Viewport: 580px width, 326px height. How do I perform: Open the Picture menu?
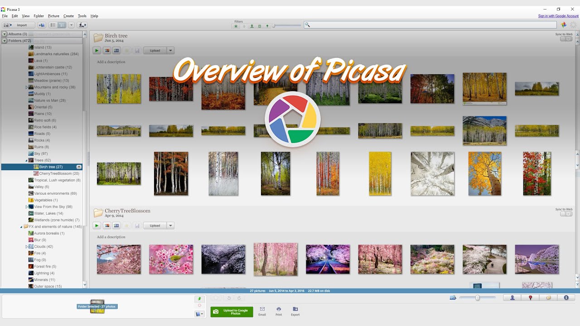[53, 16]
